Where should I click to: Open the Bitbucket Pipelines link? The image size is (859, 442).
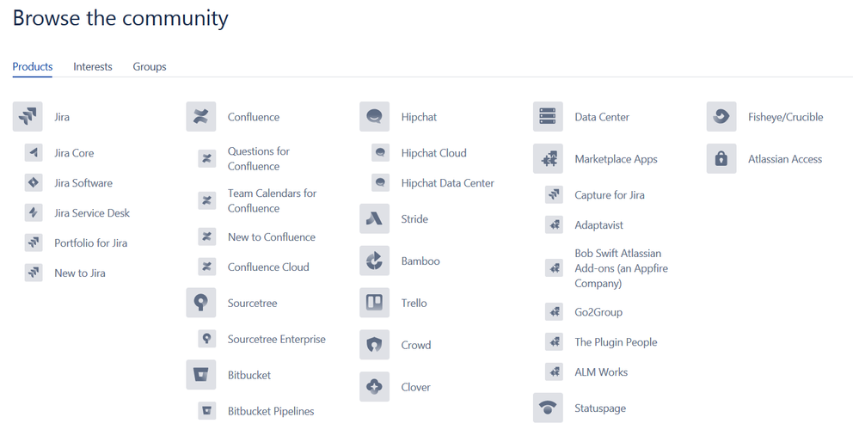pyautogui.click(x=271, y=411)
